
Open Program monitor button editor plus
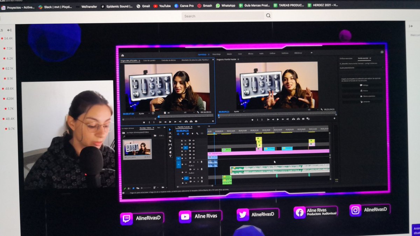click(x=334, y=119)
